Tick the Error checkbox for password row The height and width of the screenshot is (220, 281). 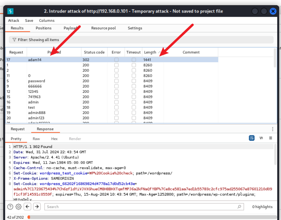(116, 81)
